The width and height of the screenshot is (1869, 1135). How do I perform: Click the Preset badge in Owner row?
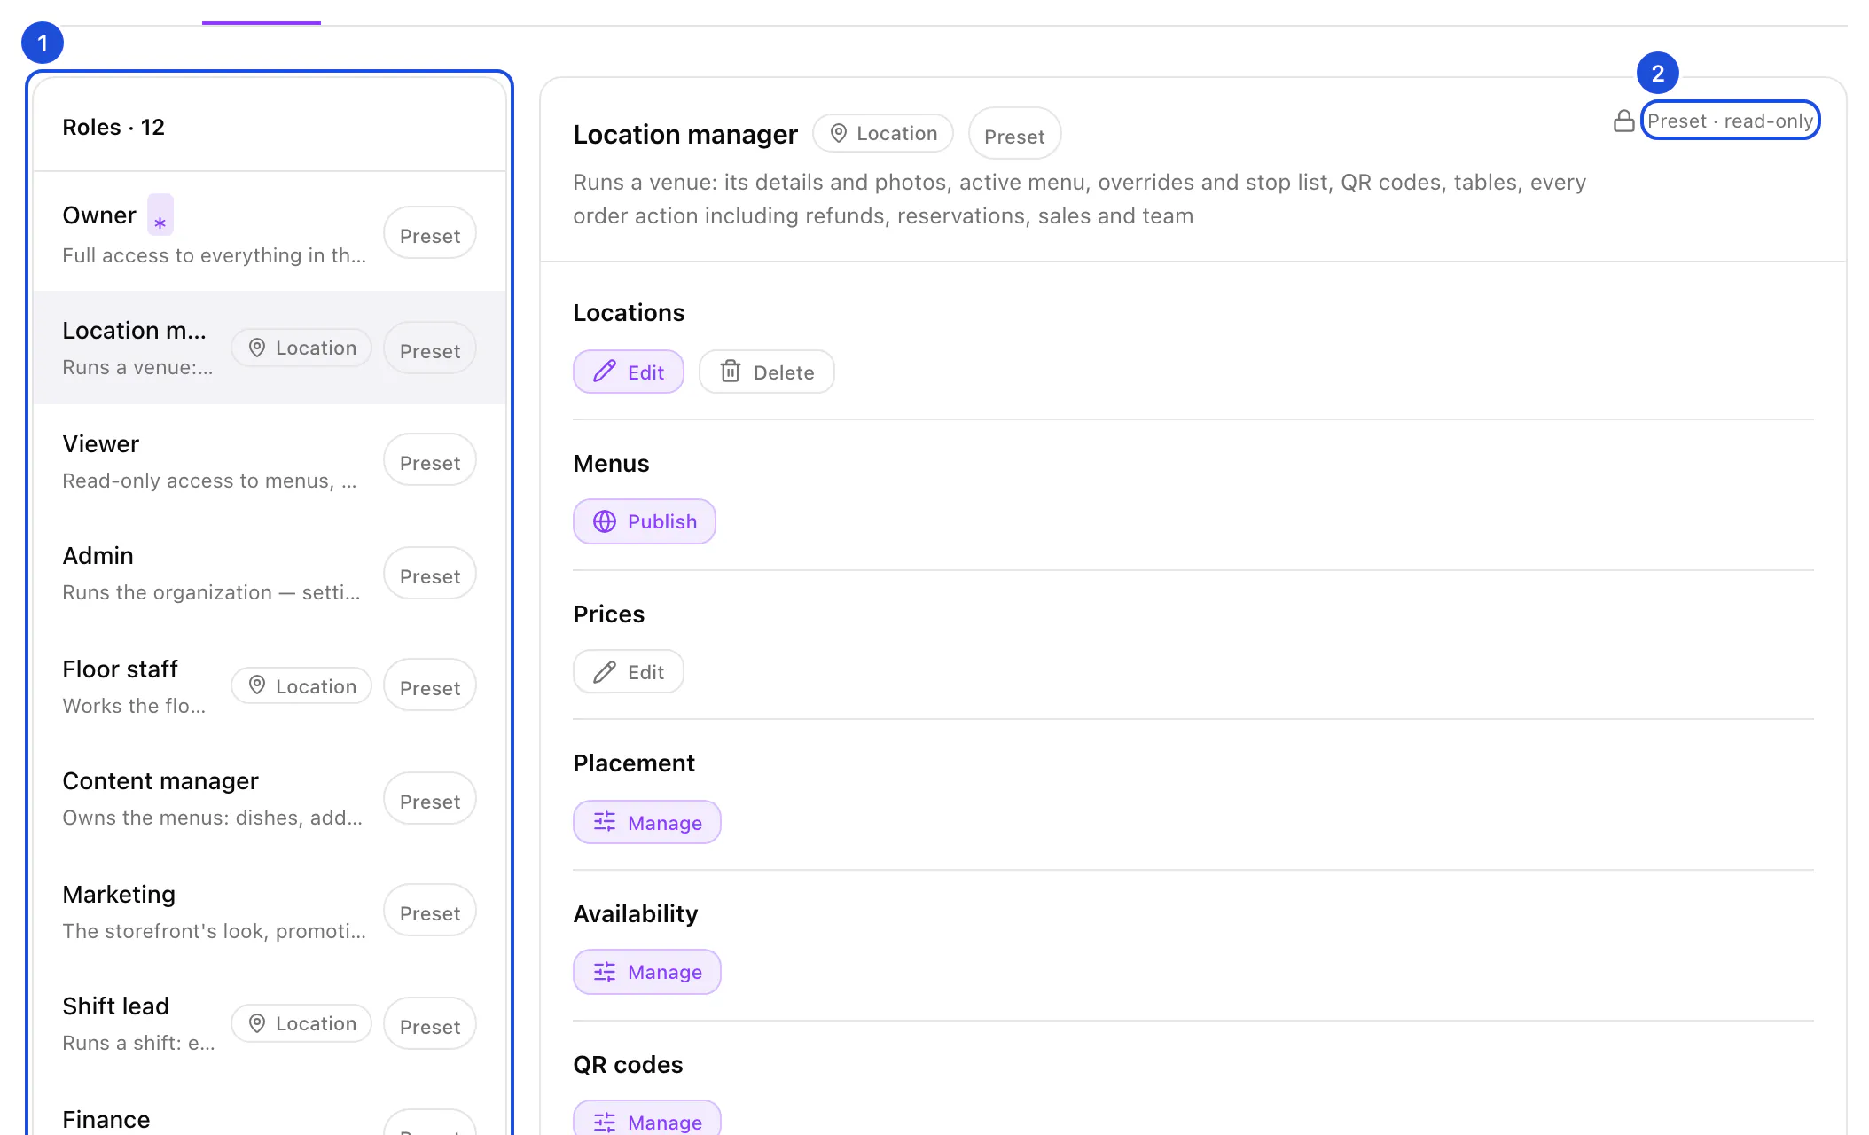(429, 234)
